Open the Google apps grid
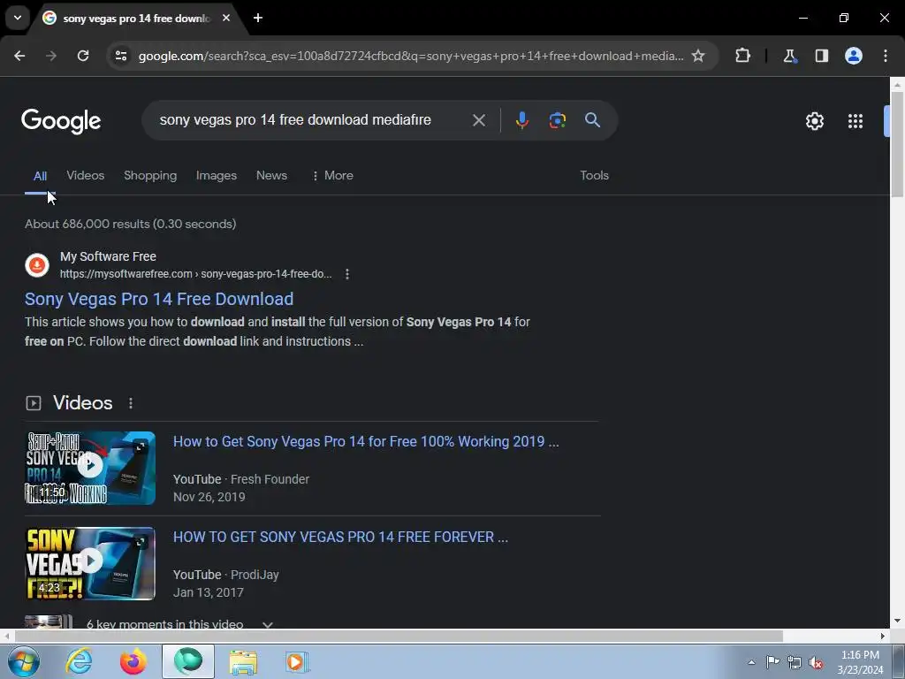905x679 pixels. pyautogui.click(x=856, y=121)
